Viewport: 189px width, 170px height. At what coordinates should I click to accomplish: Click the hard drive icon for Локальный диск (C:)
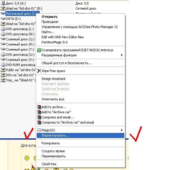pos(3,13)
